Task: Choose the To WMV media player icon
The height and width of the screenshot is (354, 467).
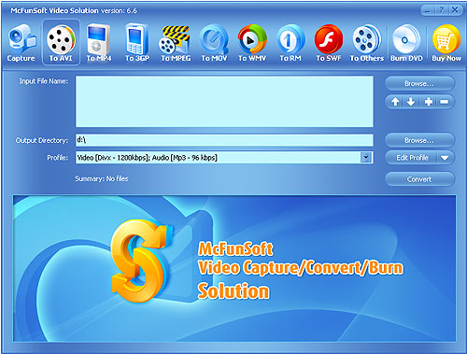Action: tap(252, 43)
